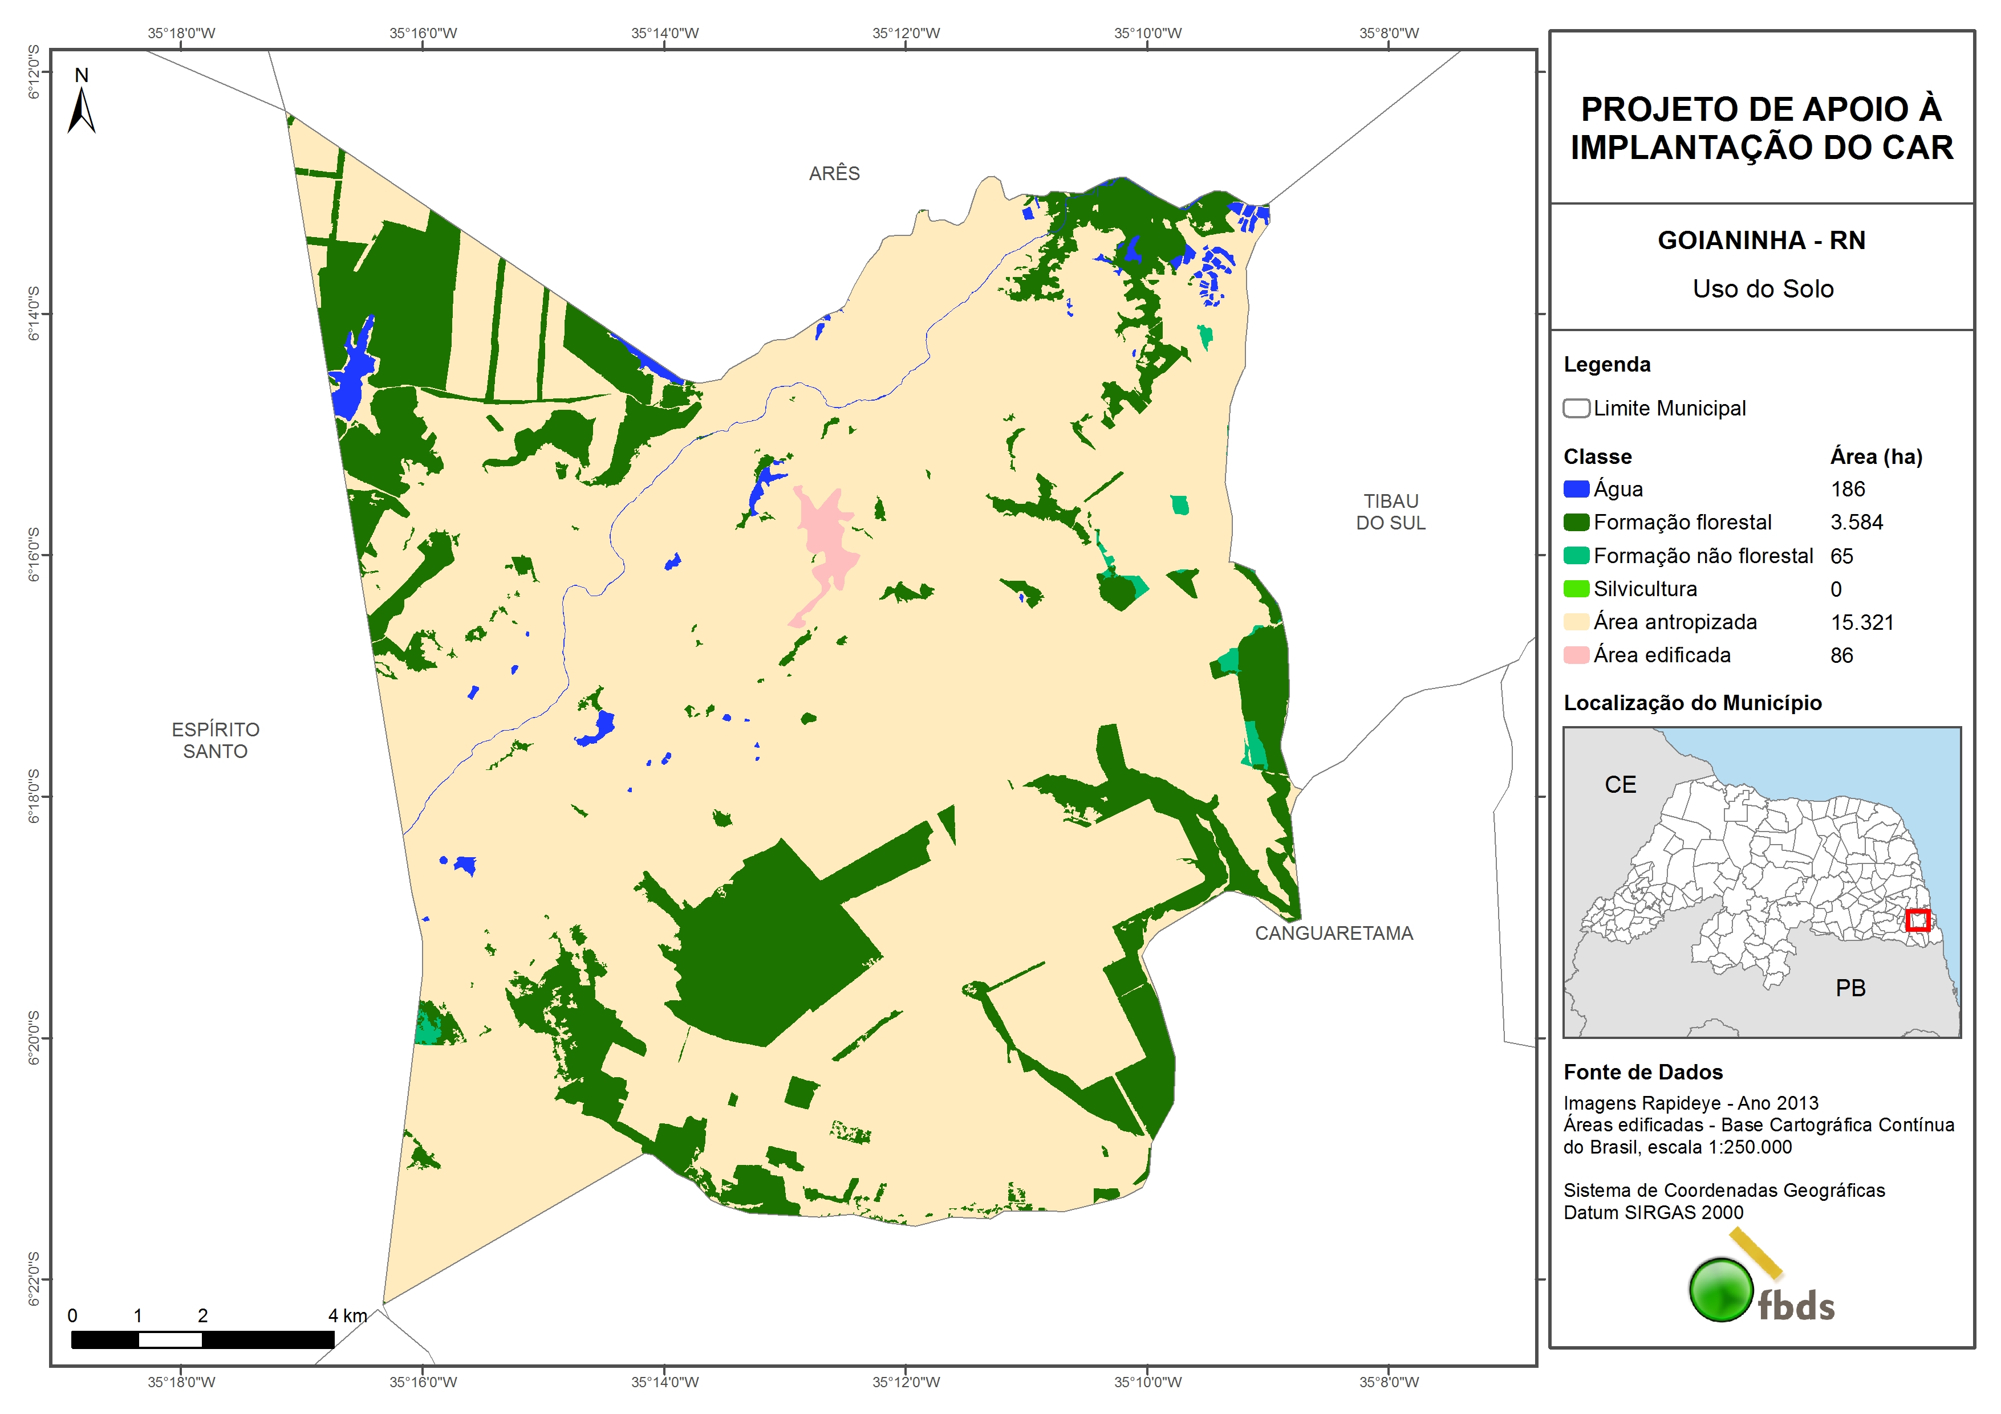2001x1414 pixels.
Task: Pick the Área edificada pink swatch
Action: 1576,654
